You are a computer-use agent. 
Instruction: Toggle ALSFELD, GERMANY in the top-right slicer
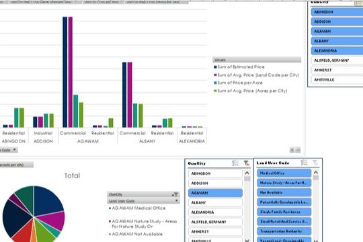click(x=337, y=61)
